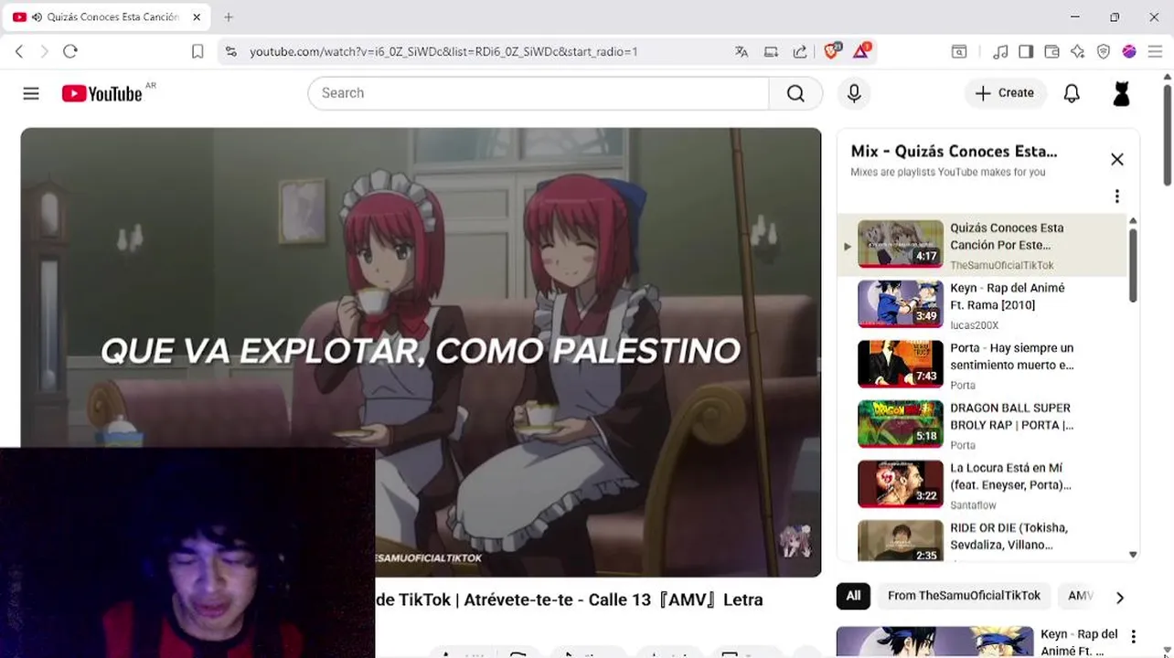The image size is (1174, 658).
Task: Open the browser profile avatar icon
Action: coord(1129,52)
